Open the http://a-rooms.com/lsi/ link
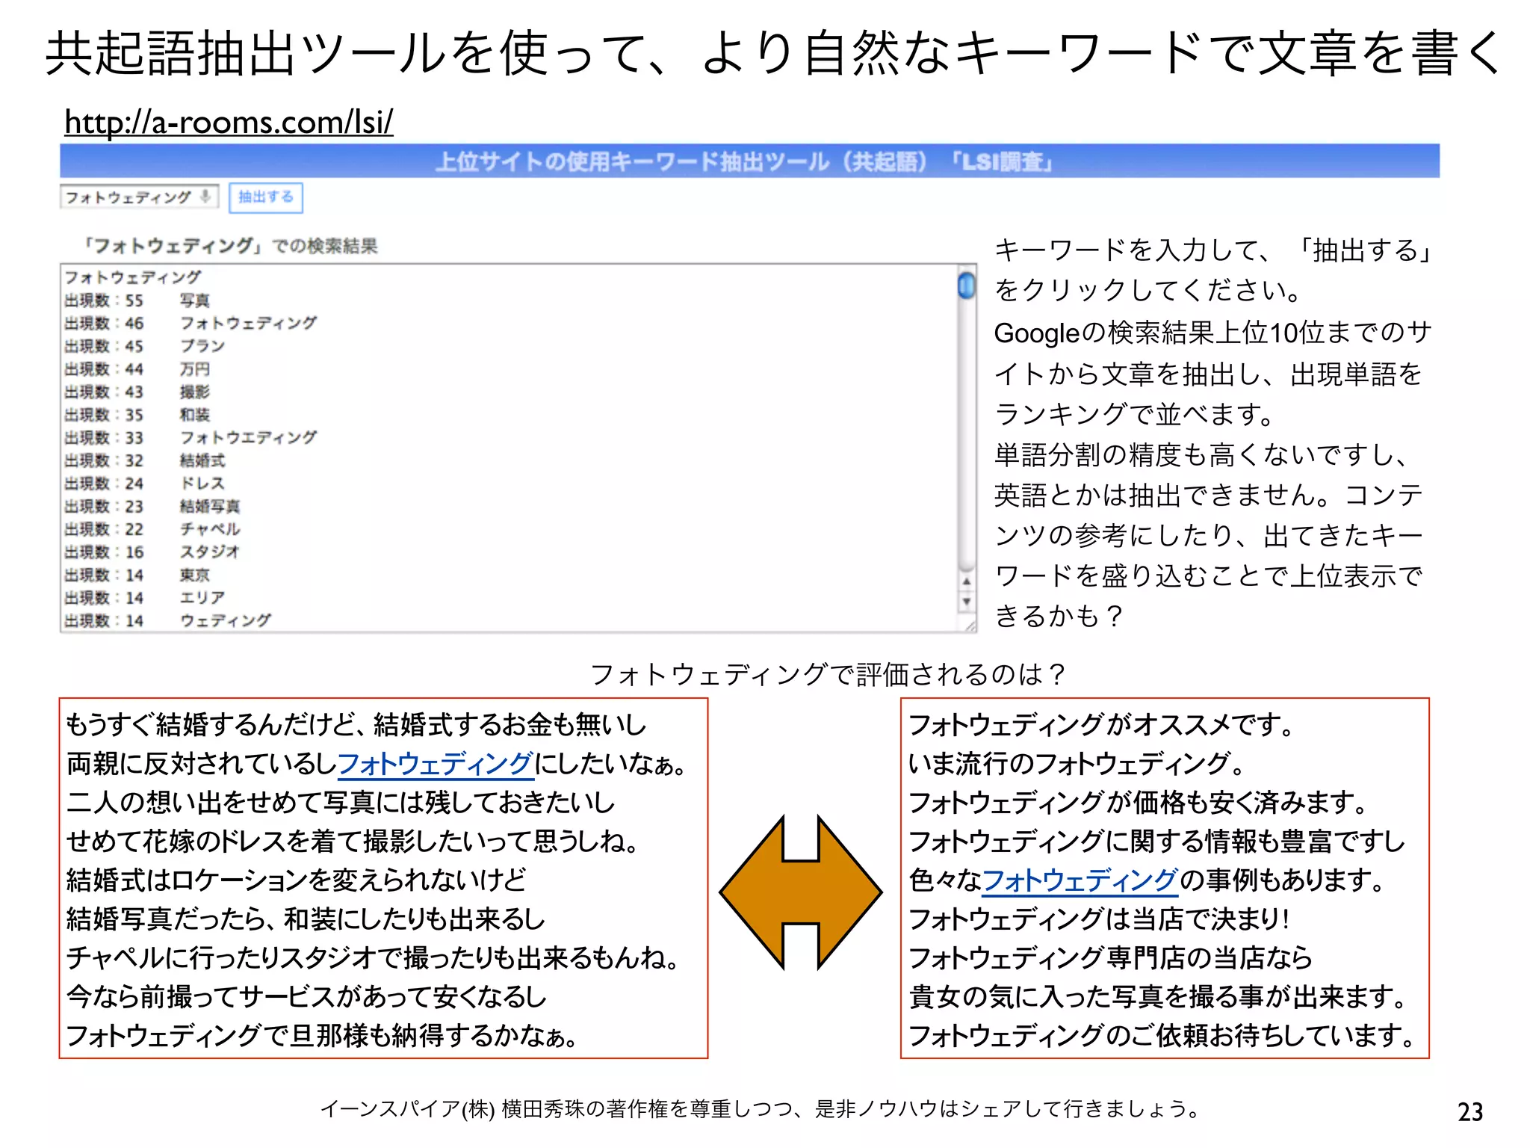The image size is (1530, 1148). (x=229, y=122)
